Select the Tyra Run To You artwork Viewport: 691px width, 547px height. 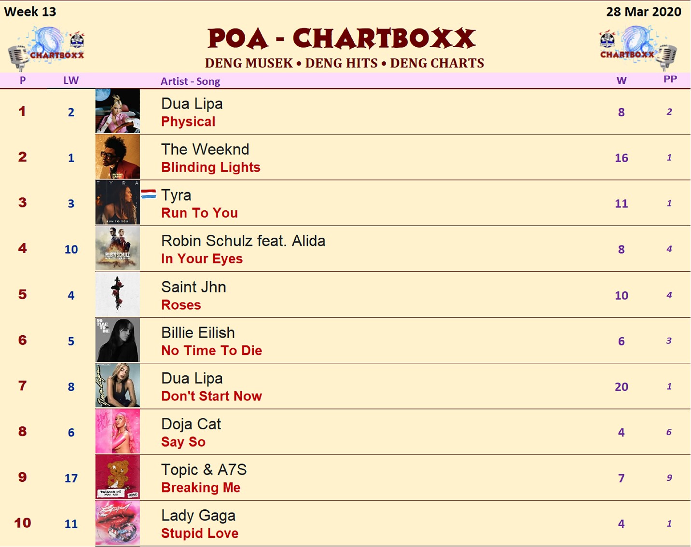118,203
